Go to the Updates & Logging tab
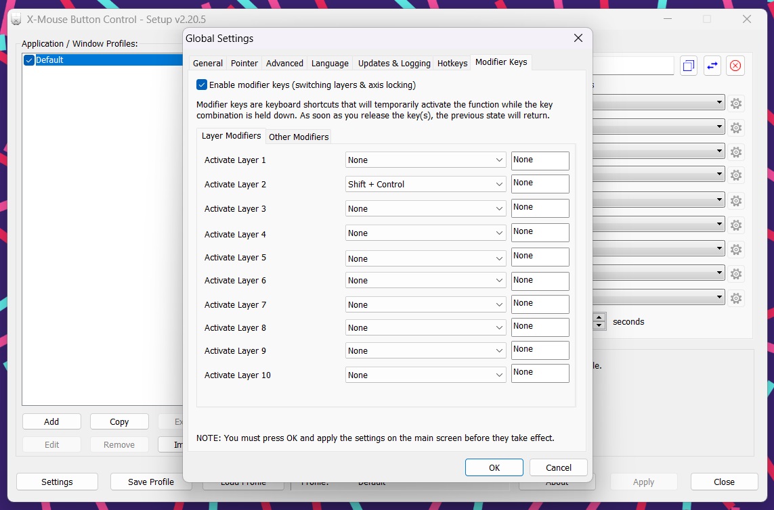 (394, 64)
